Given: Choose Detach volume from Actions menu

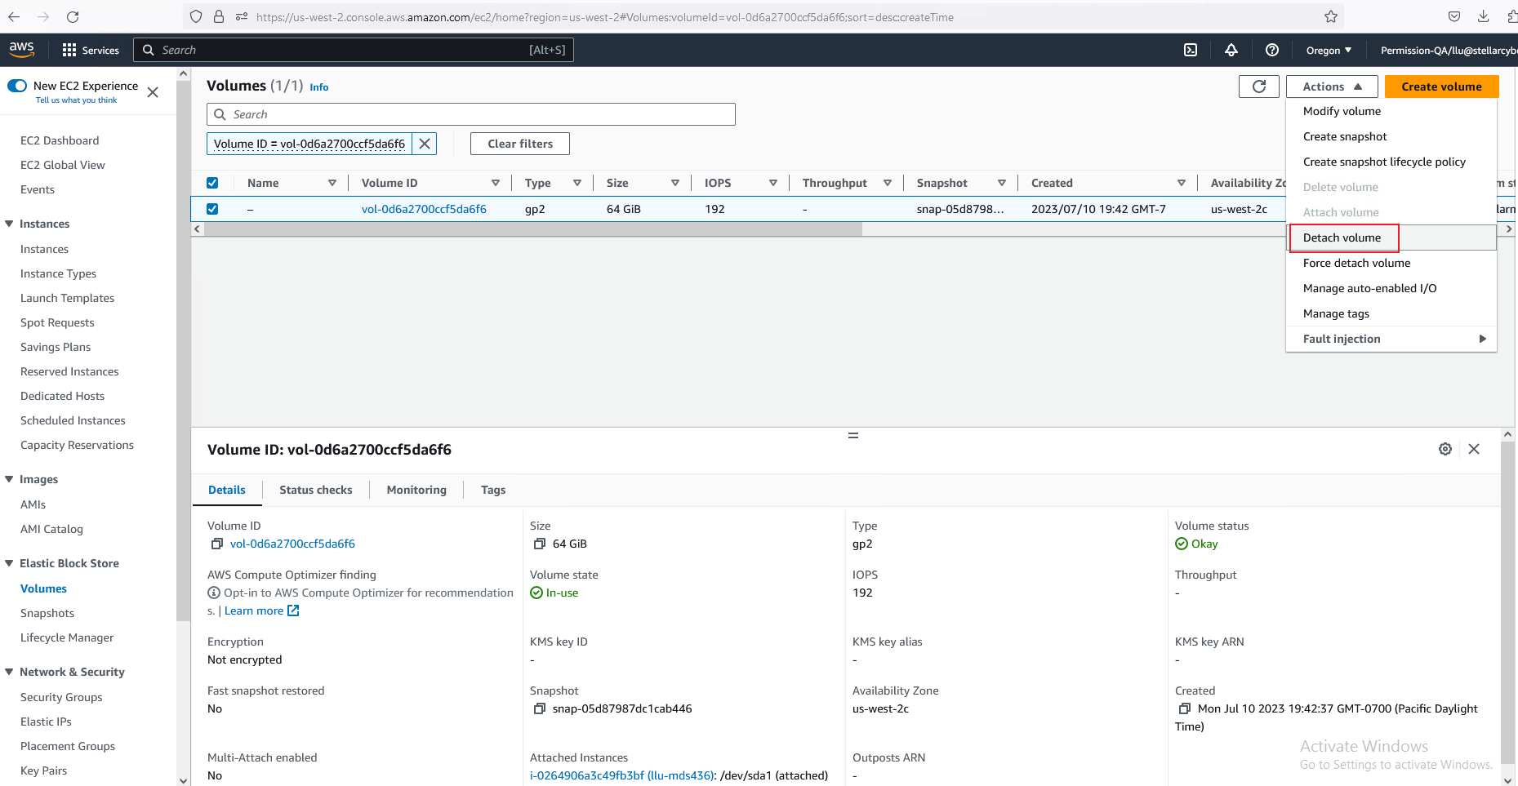Looking at the screenshot, I should 1342,238.
